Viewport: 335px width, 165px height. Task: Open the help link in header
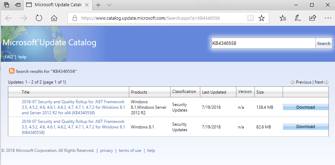(x=22, y=57)
